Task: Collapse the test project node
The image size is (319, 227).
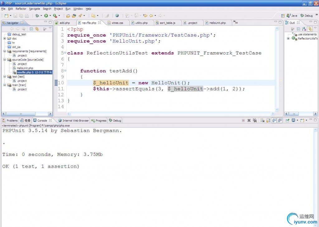Action: tap(5, 77)
